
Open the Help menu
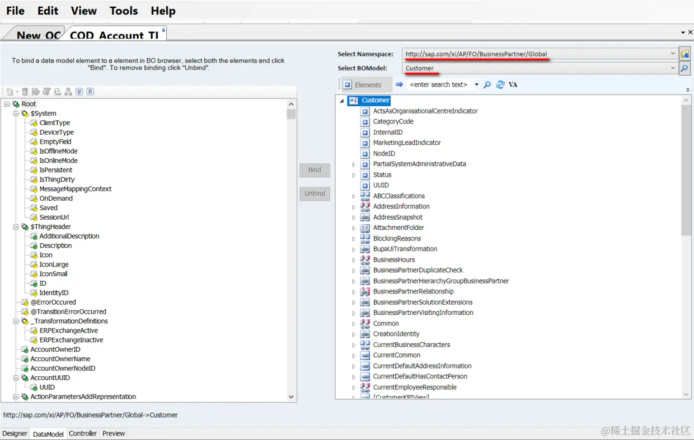tap(163, 11)
